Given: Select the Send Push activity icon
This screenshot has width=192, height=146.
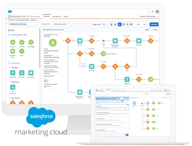Looking at the screenshot, I should coord(22,73).
